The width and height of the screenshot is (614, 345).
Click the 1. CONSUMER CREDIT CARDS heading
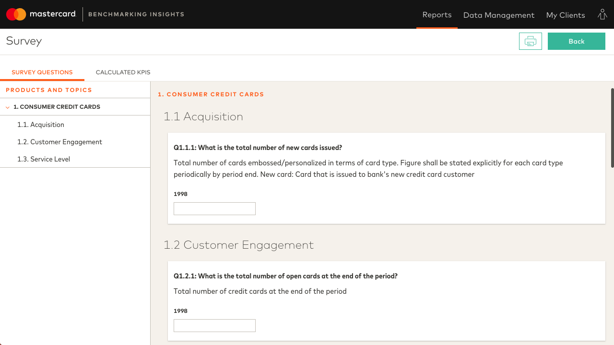tap(211, 94)
